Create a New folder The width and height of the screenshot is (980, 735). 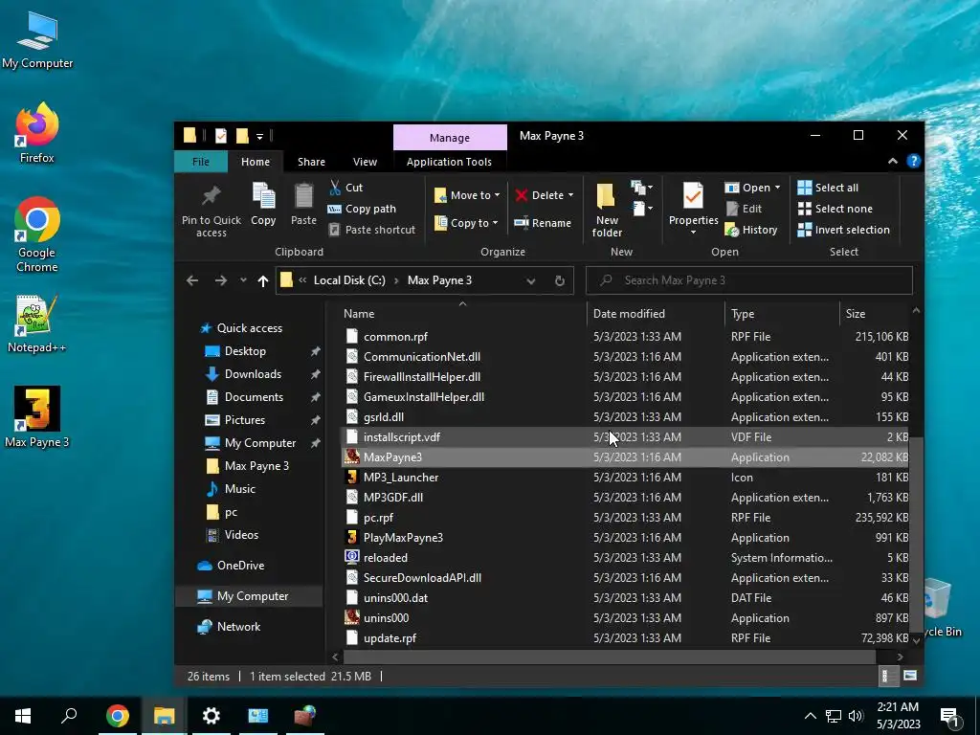(x=607, y=210)
